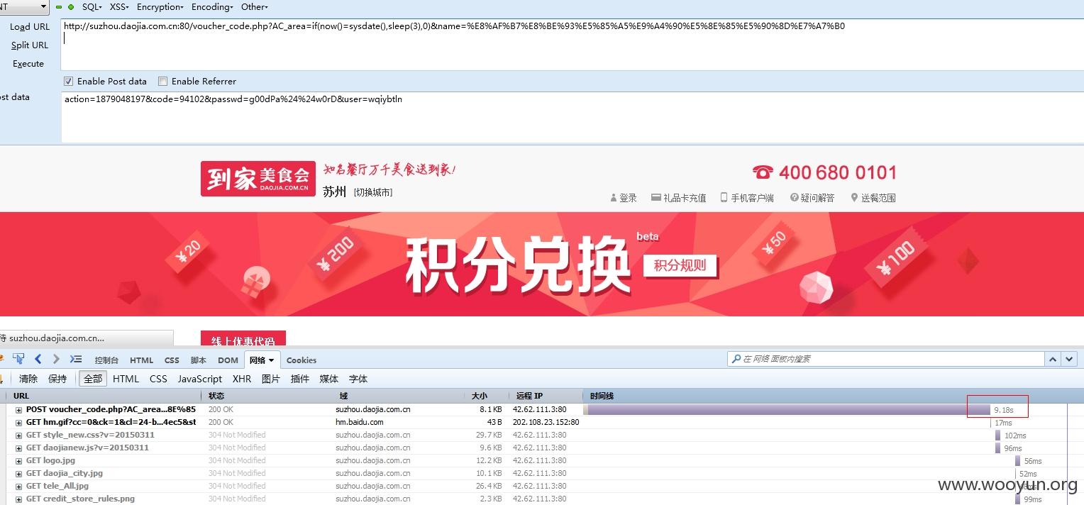1084x505 pixels.
Task: Open the Encoding dropdown menu
Action: tap(212, 7)
